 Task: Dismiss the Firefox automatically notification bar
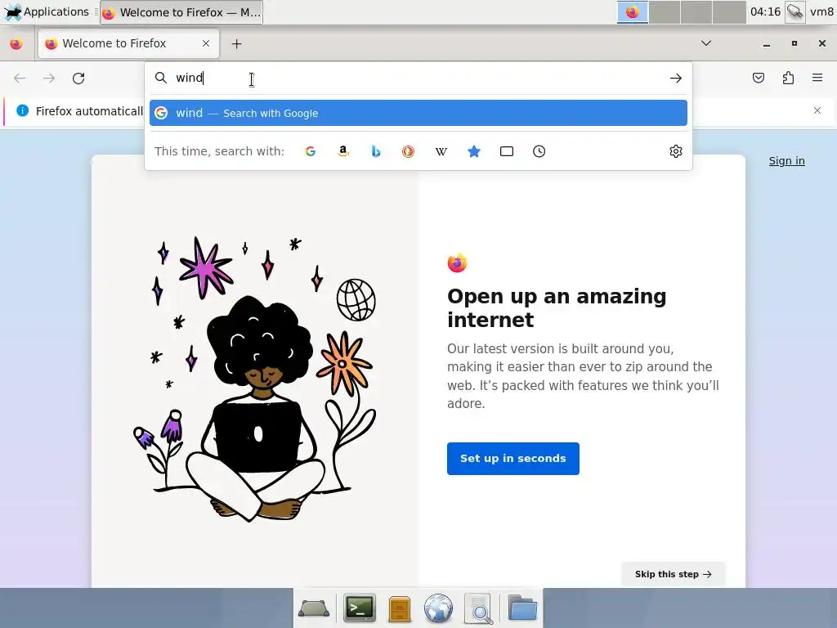[x=817, y=110]
